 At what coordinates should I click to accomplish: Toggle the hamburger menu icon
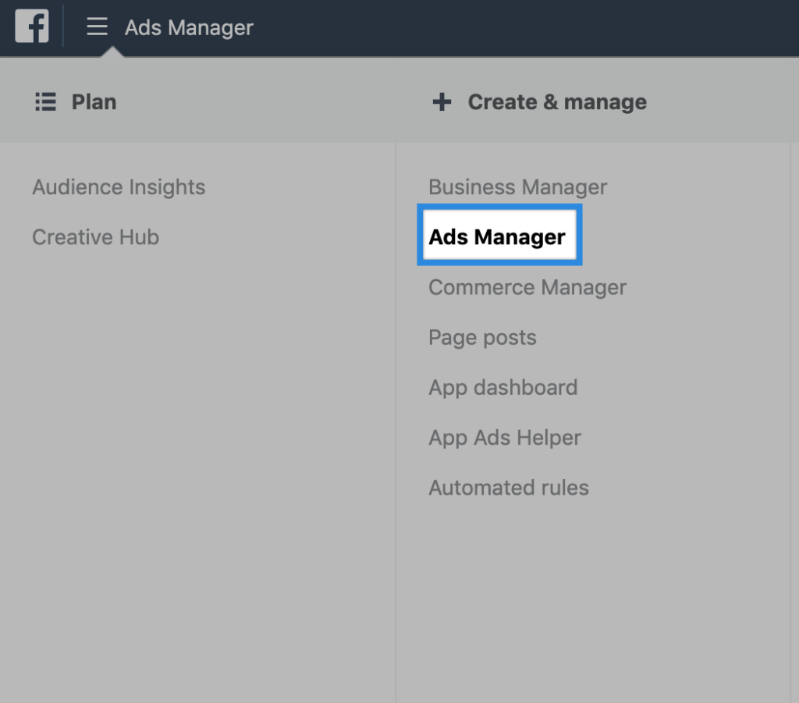[x=97, y=27]
